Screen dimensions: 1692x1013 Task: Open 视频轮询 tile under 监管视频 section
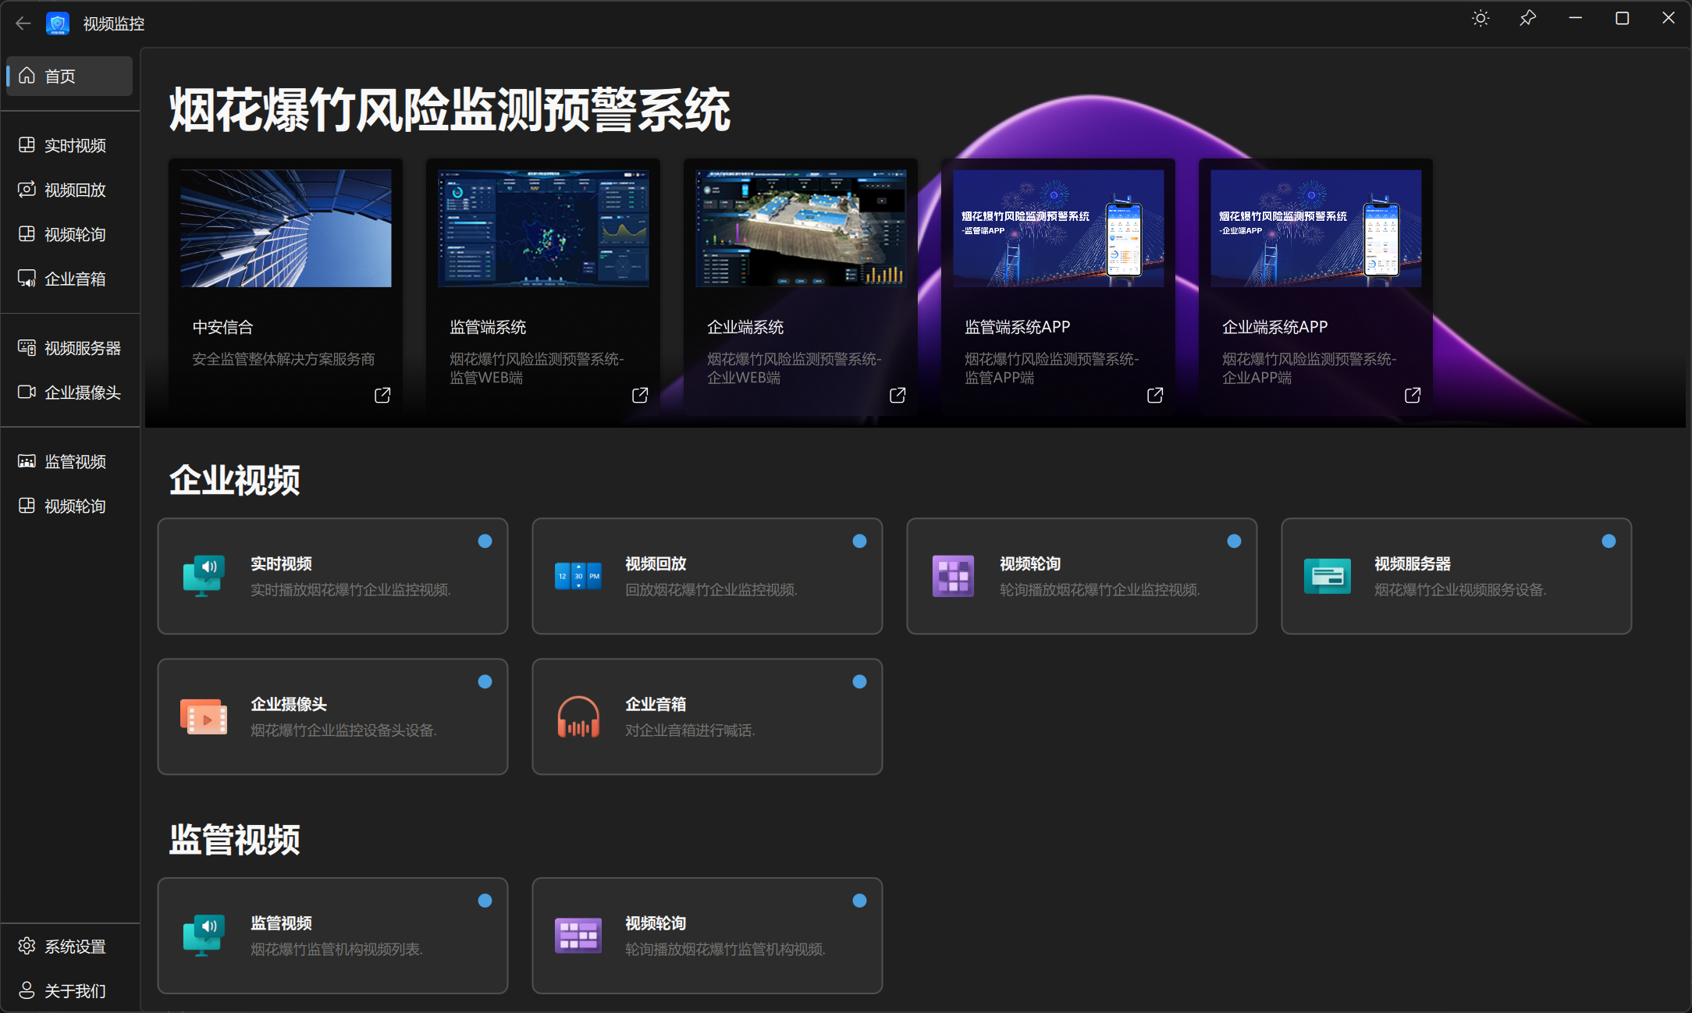(x=706, y=936)
